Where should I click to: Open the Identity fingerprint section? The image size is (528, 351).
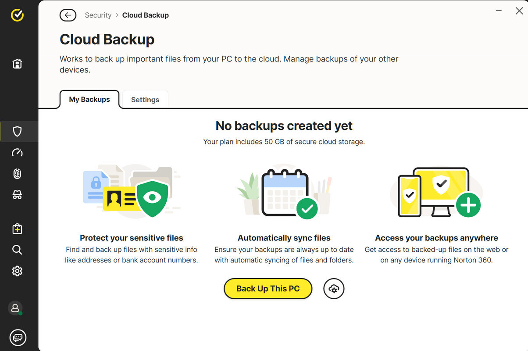click(x=17, y=174)
